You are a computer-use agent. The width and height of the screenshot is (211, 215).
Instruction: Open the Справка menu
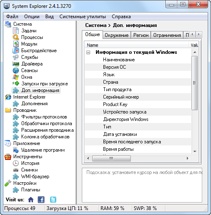121,17
